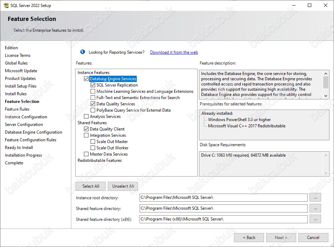Check the Analysis Services checkbox

pos(86,117)
